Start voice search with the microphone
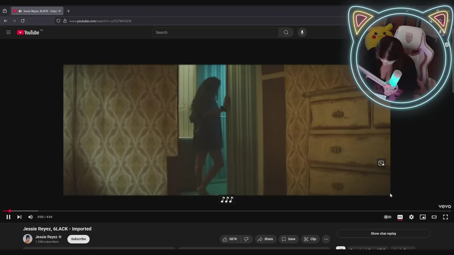 (x=302, y=32)
